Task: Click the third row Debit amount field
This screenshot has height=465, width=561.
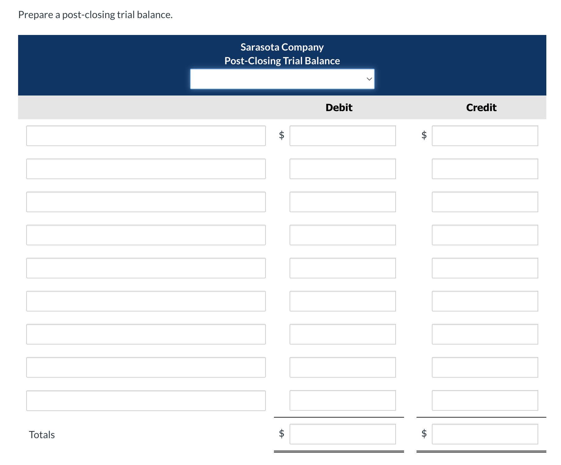Action: [343, 202]
